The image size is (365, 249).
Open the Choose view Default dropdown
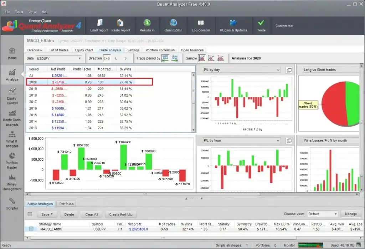click(322, 214)
